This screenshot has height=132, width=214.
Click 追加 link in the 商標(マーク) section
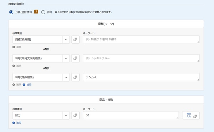(29, 84)
